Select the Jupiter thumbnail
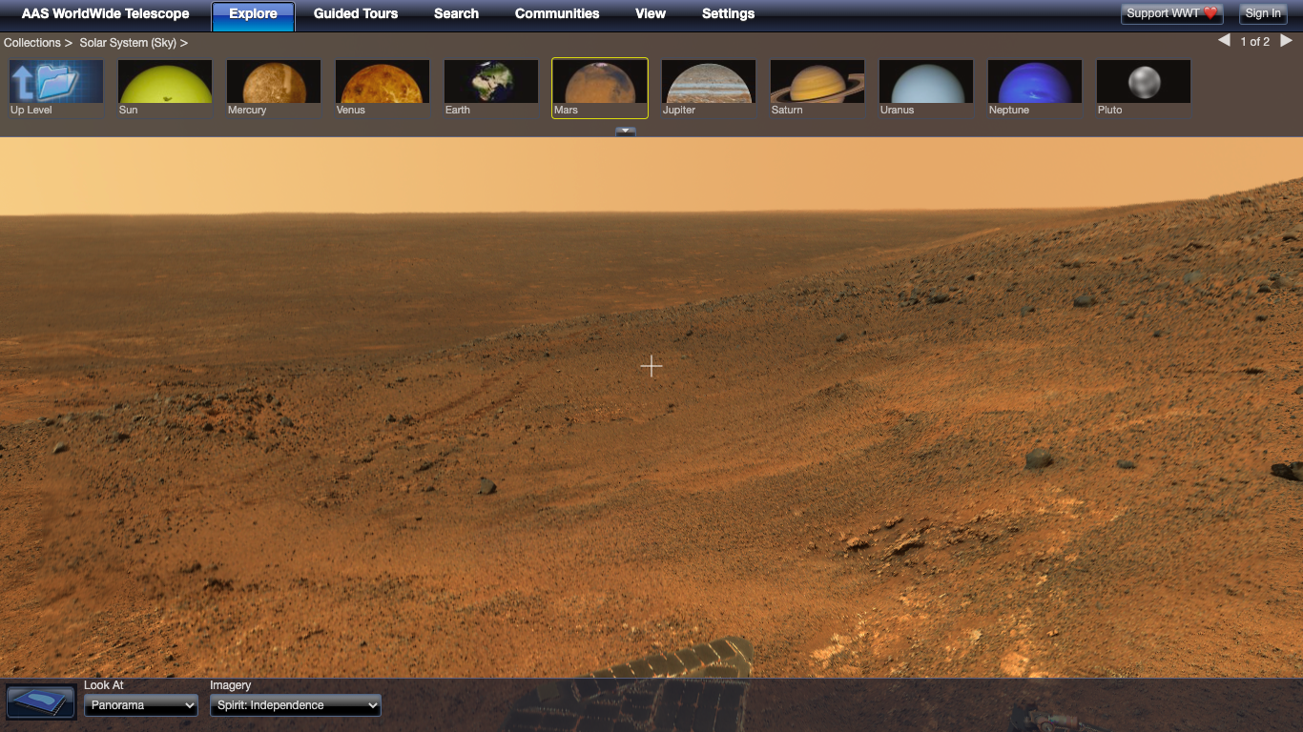 [x=709, y=89]
